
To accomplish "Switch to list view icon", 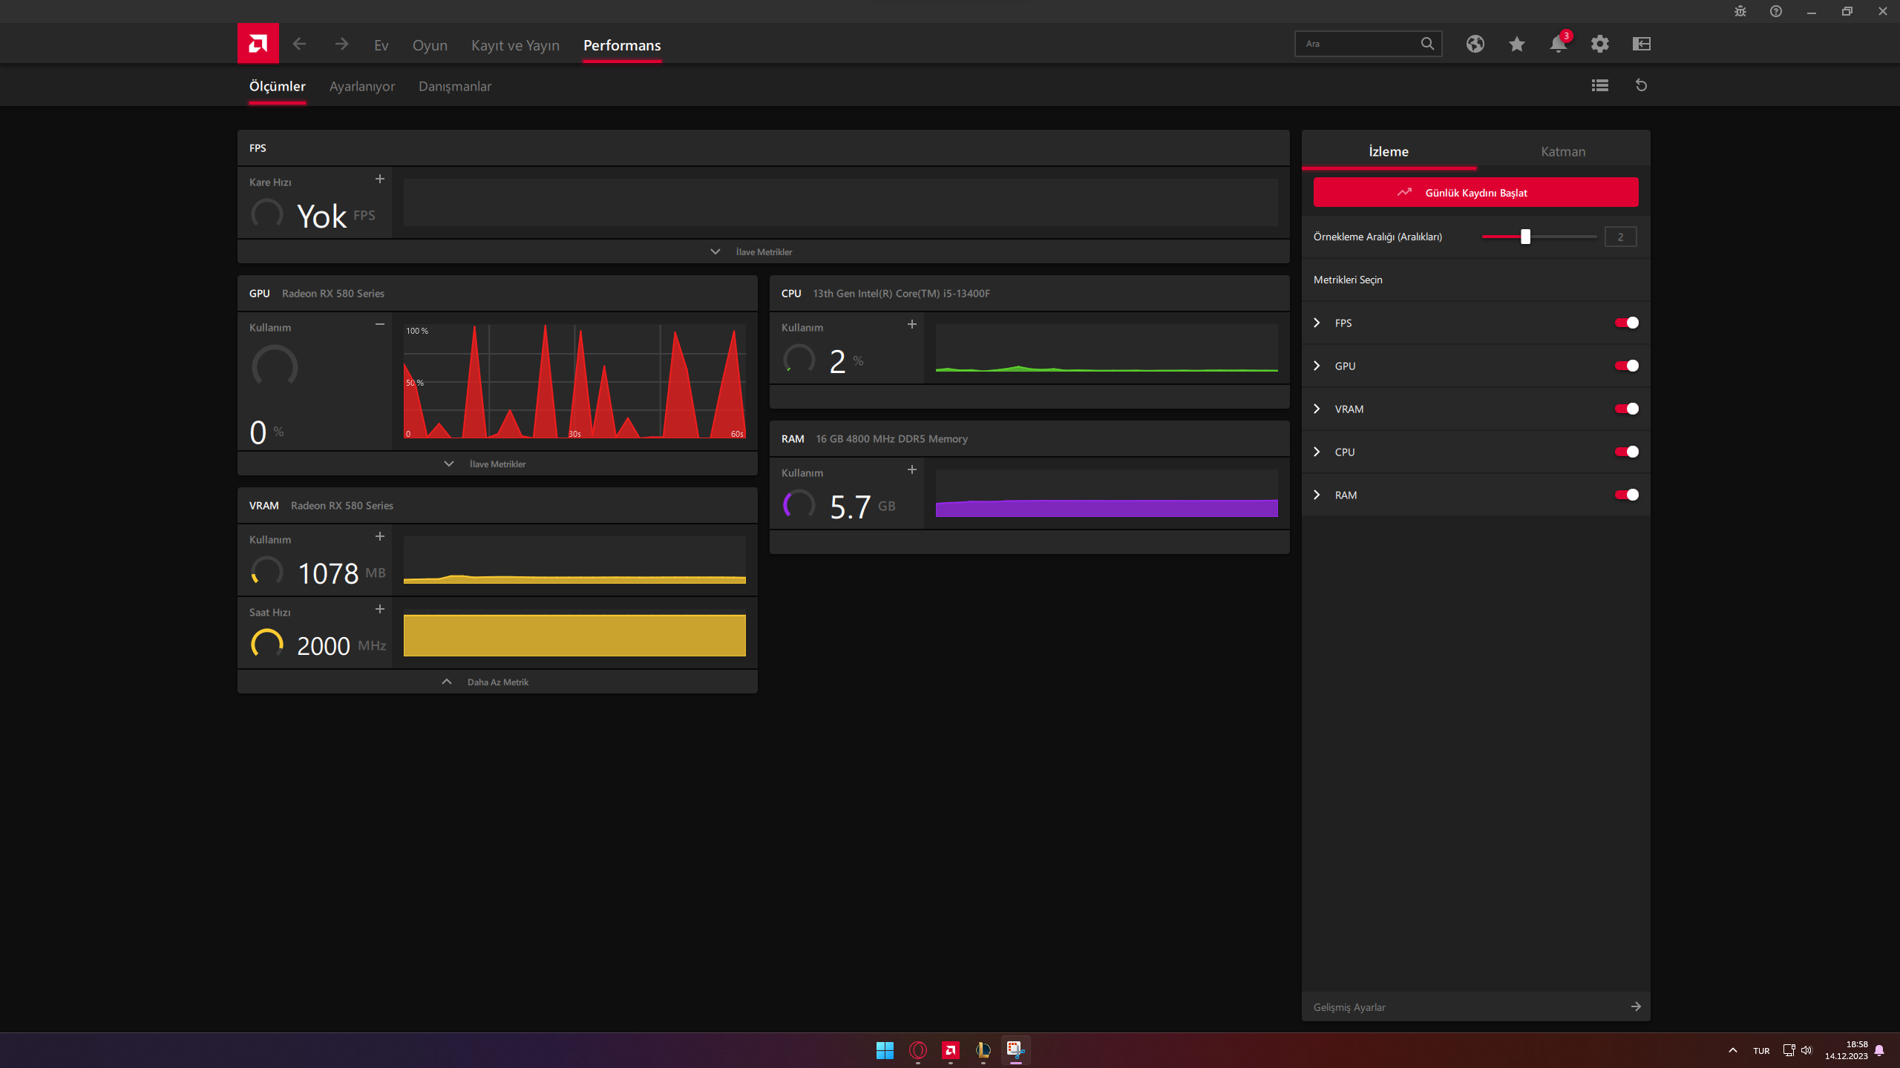I will 1599,85.
